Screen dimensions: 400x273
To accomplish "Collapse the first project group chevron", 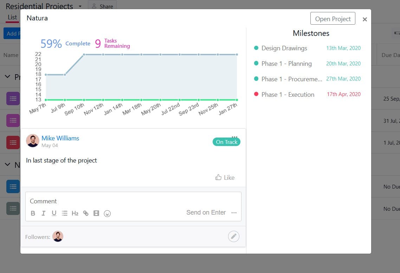I will [8, 77].
